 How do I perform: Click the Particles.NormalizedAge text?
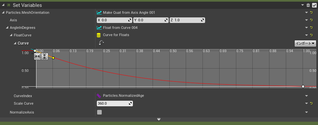coord(123,95)
